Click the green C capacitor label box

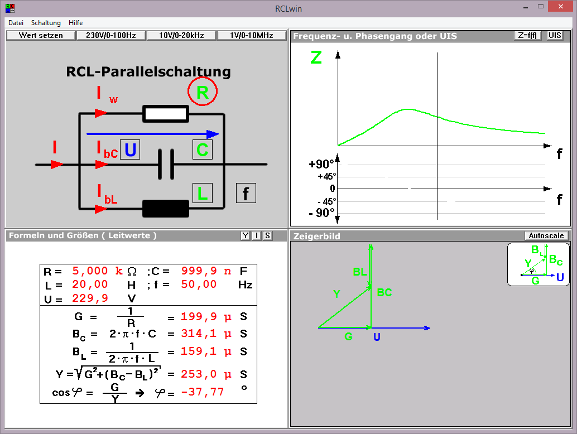click(202, 150)
